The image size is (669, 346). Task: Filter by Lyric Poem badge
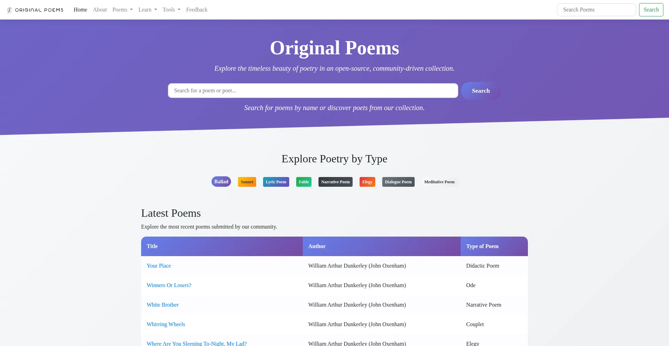click(276, 182)
